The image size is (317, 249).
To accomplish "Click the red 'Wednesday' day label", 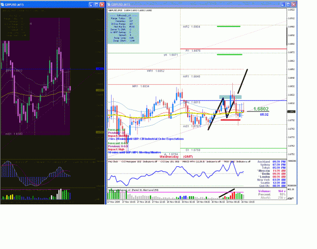I will click(169, 157).
